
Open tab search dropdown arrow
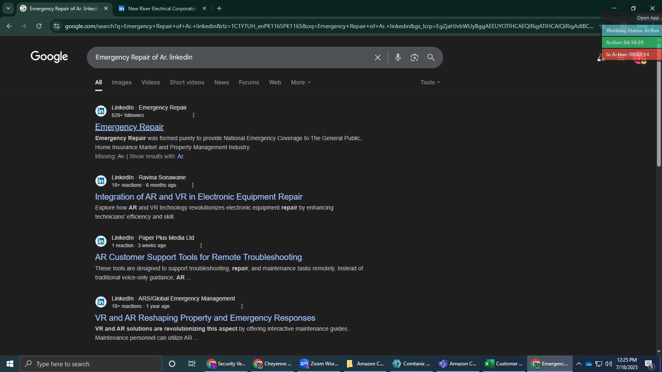pos(8,8)
